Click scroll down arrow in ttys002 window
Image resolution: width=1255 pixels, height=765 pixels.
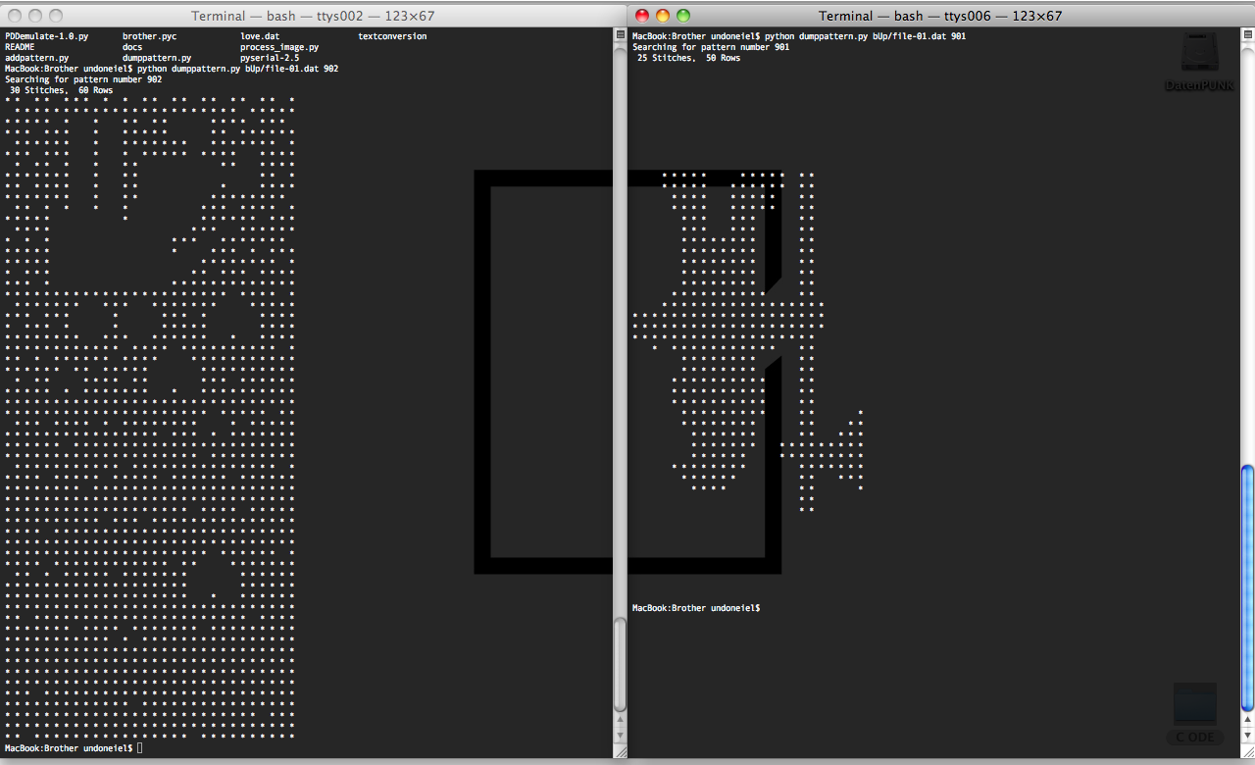coord(620,735)
